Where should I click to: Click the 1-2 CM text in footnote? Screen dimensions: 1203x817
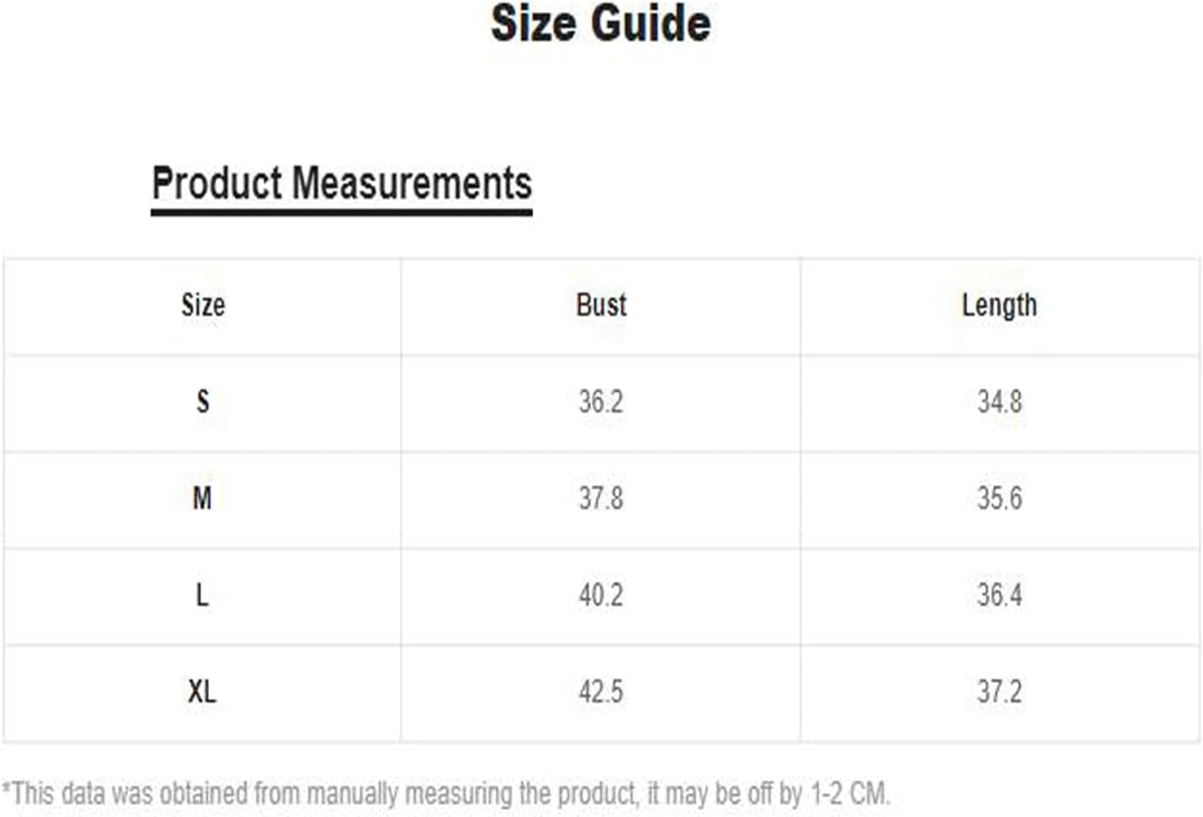pos(849,793)
